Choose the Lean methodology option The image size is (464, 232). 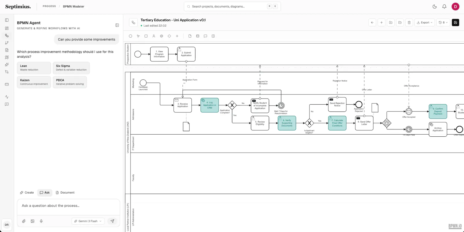click(34, 68)
